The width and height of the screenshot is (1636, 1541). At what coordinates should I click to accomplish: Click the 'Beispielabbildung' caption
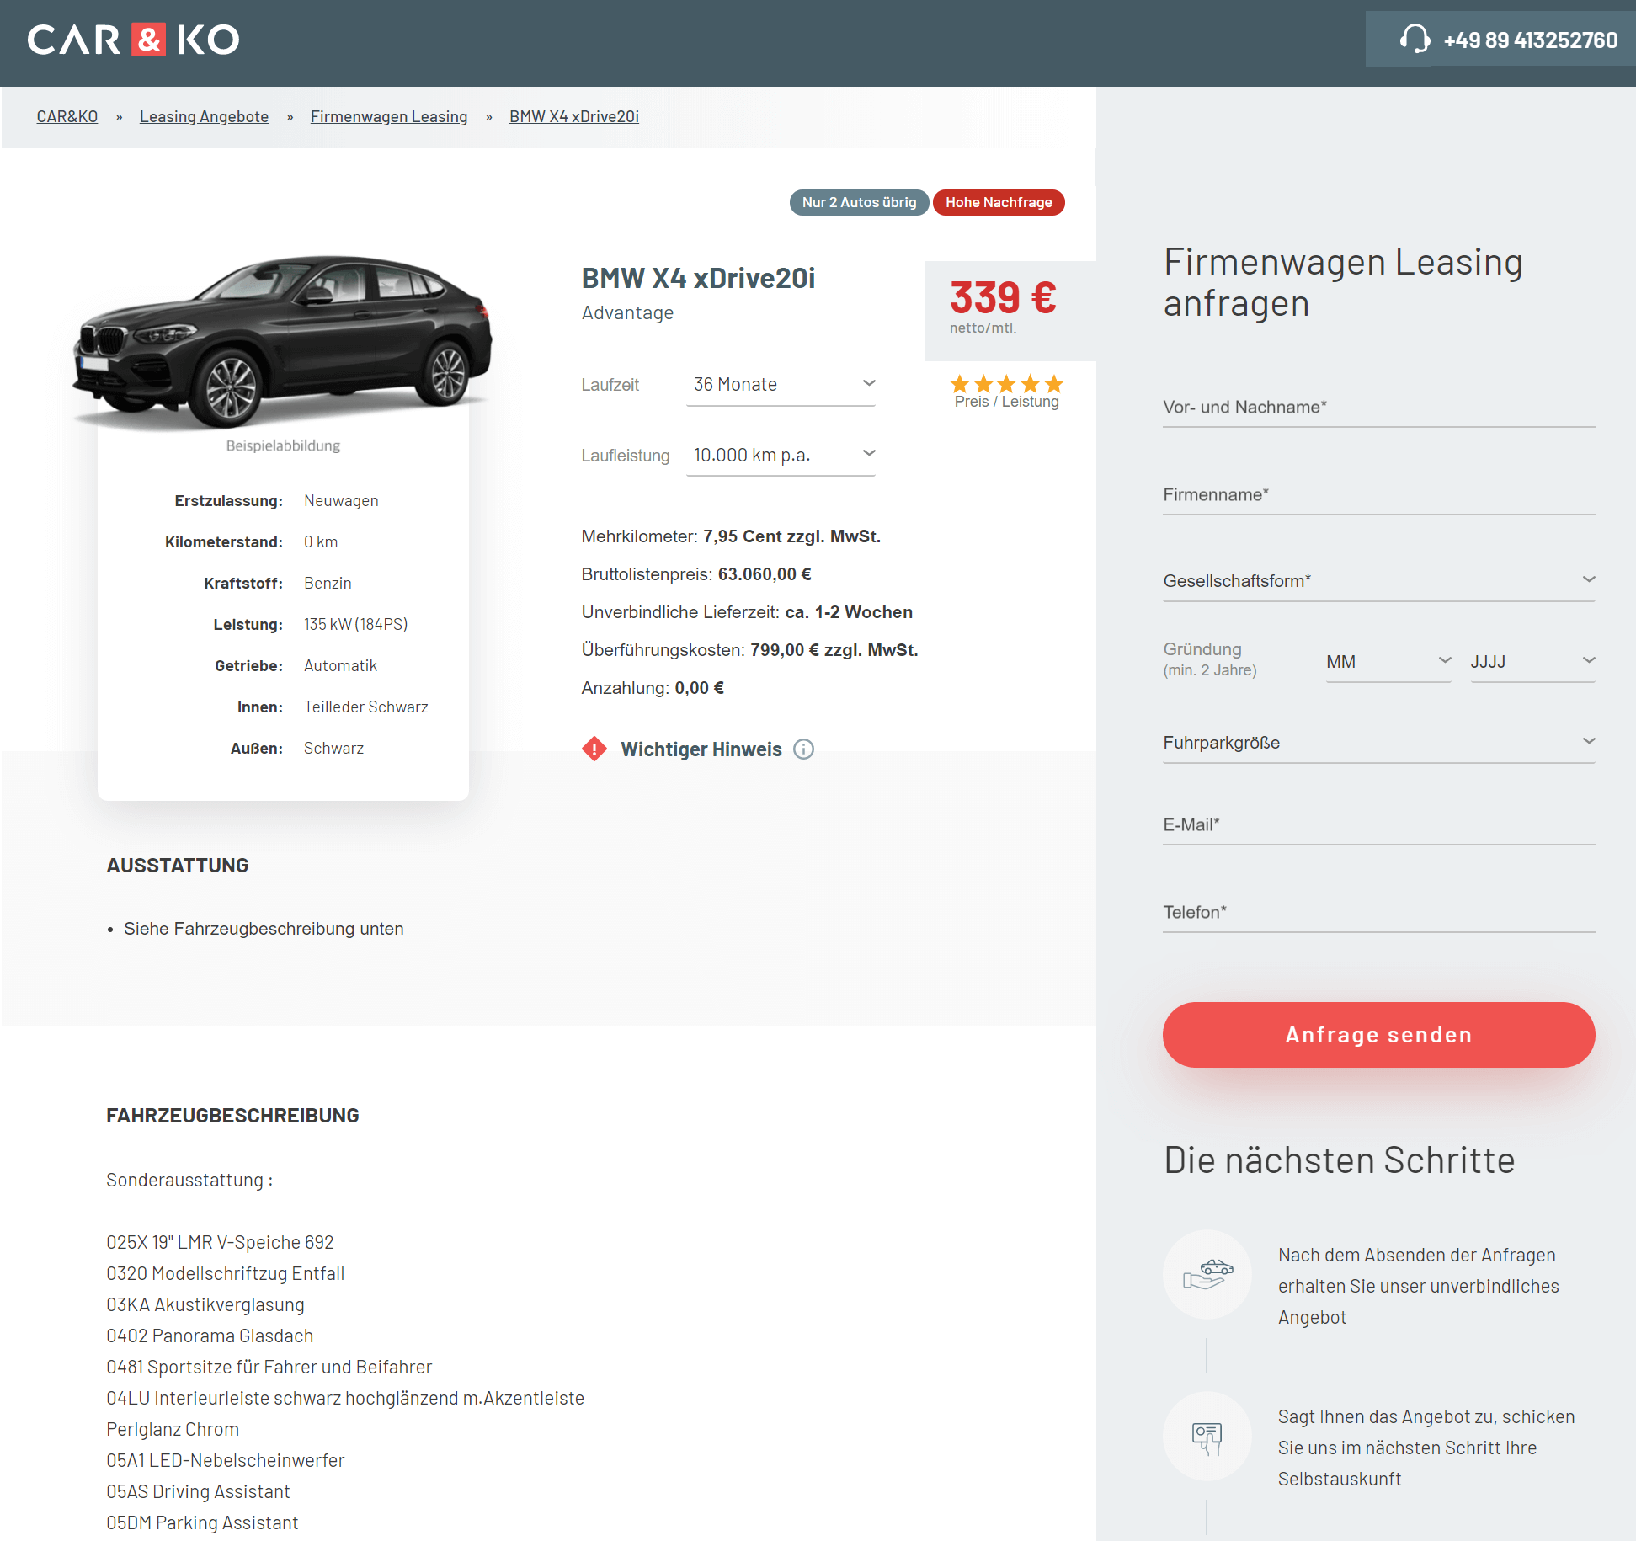[x=283, y=445]
